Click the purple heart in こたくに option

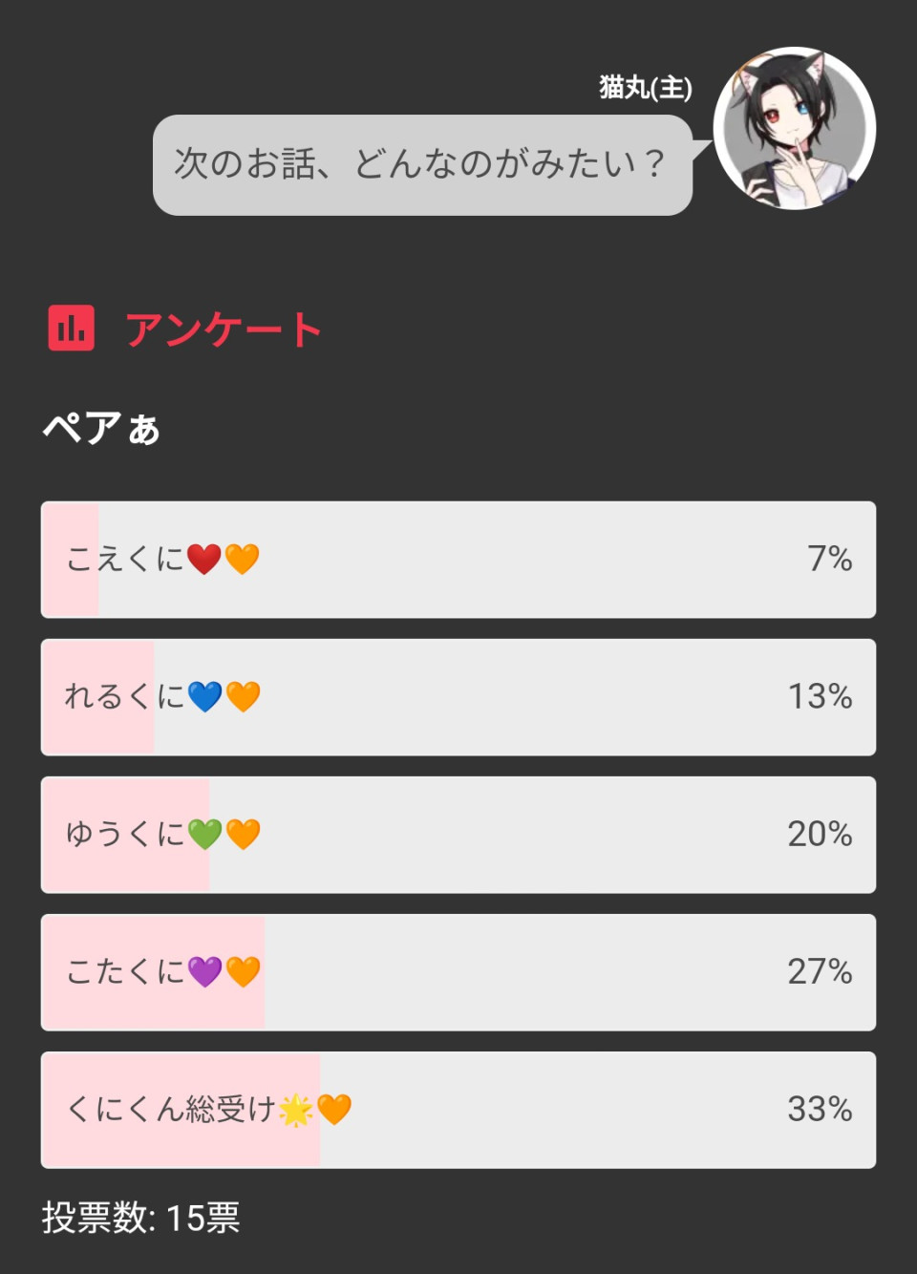pos(204,971)
